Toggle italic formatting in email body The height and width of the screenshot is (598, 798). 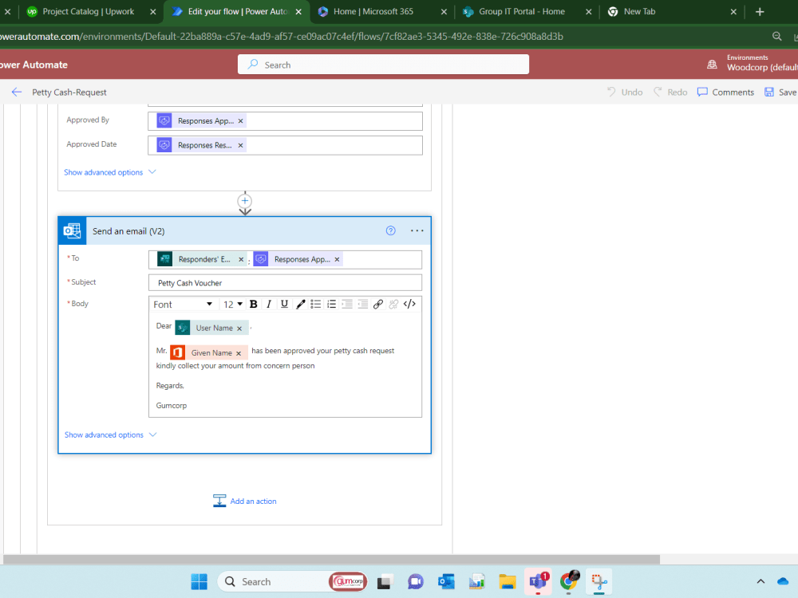[269, 304]
